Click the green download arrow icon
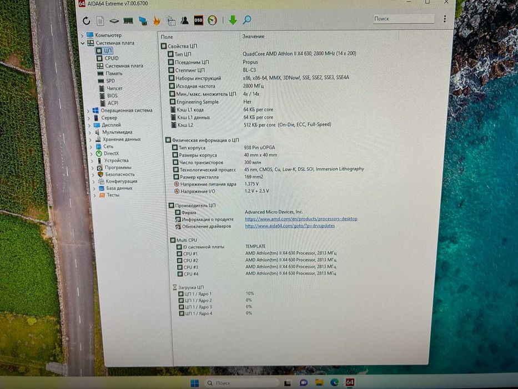Screen dimensions: 518x389 pos(233,20)
